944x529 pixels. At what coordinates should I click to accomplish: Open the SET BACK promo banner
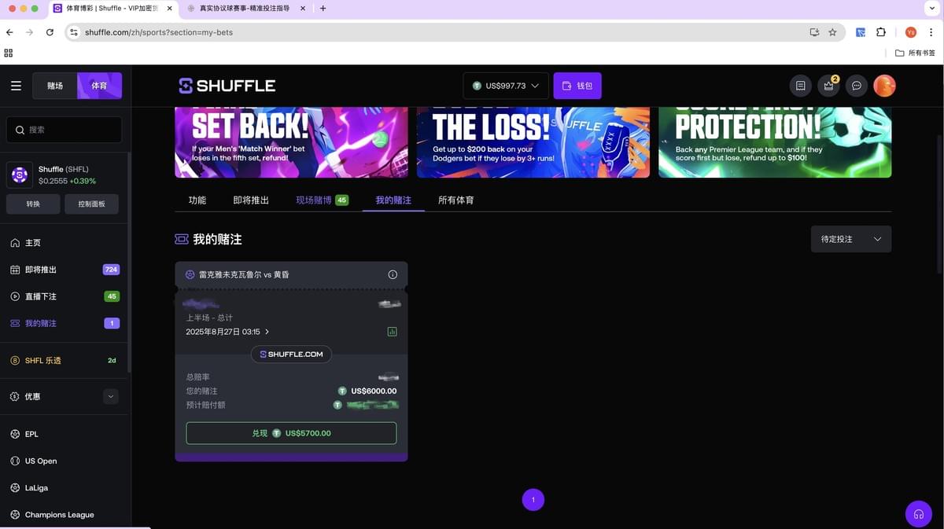click(291, 142)
